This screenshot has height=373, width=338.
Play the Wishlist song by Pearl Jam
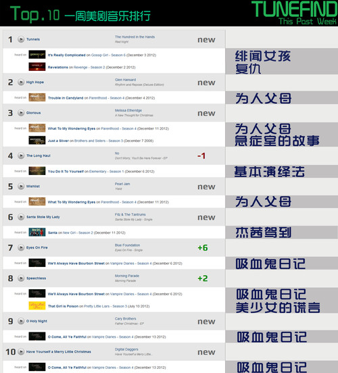pyautogui.click(x=21, y=186)
